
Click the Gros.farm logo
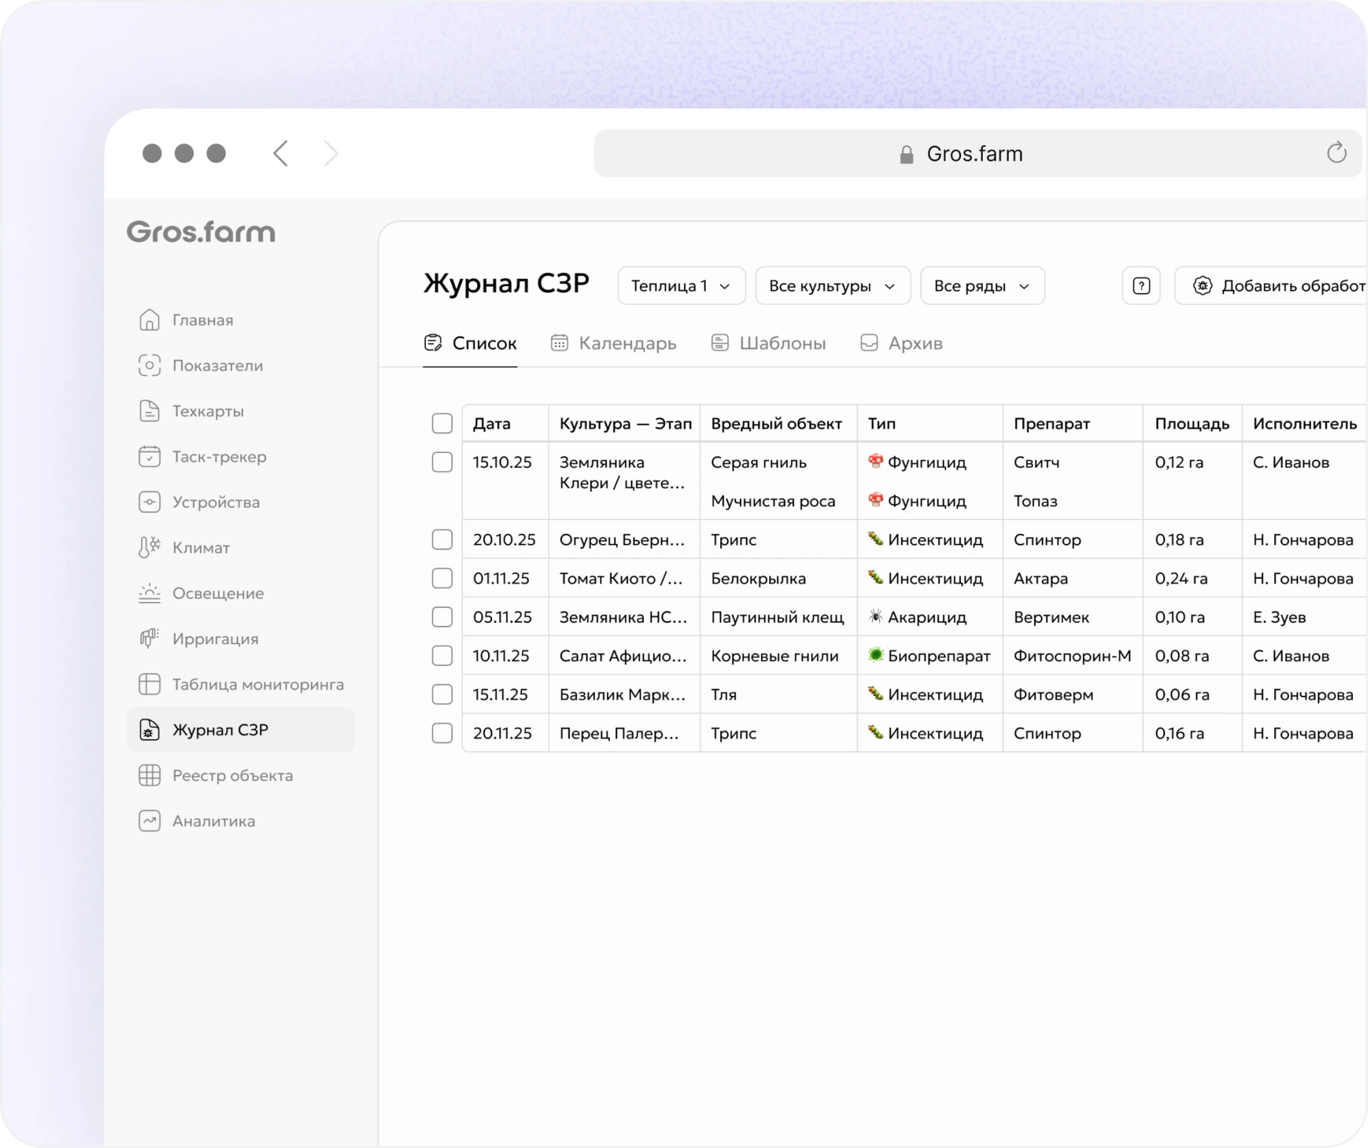(x=201, y=232)
